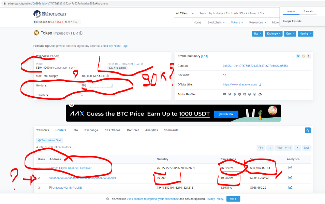This screenshot has height=204, width=325.
Task: Open the chat bubble social profile icon
Action: pyautogui.click(x=245, y=94)
